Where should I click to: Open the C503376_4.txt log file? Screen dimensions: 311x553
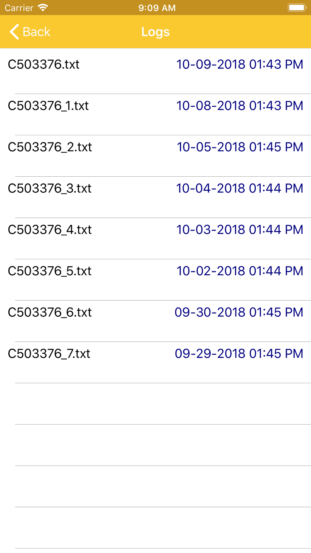[155, 239]
